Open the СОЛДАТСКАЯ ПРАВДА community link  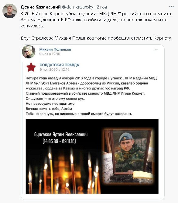click(59, 65)
